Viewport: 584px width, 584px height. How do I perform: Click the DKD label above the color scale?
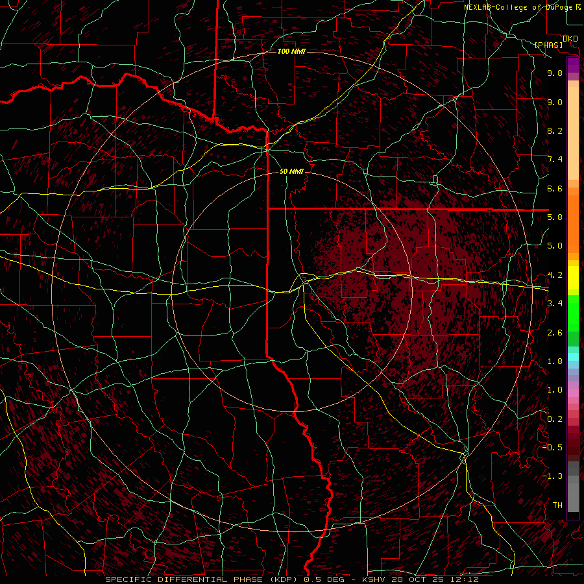[x=570, y=38]
